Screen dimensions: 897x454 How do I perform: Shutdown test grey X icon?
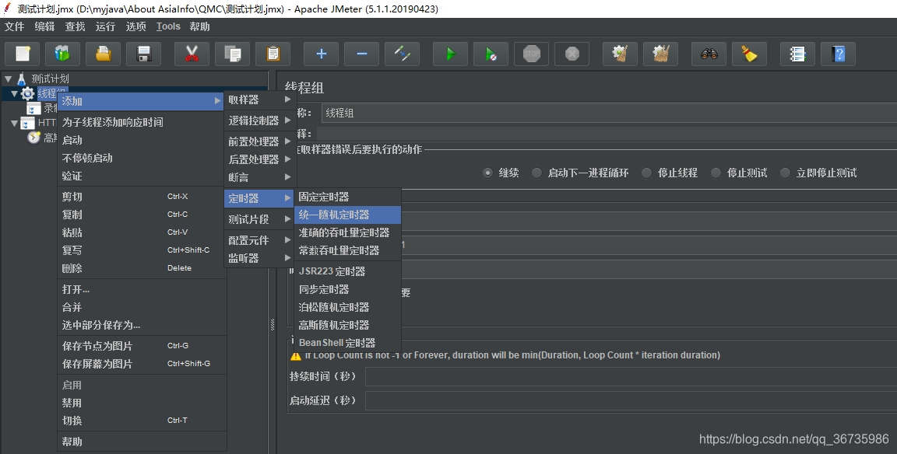pyautogui.click(x=572, y=54)
